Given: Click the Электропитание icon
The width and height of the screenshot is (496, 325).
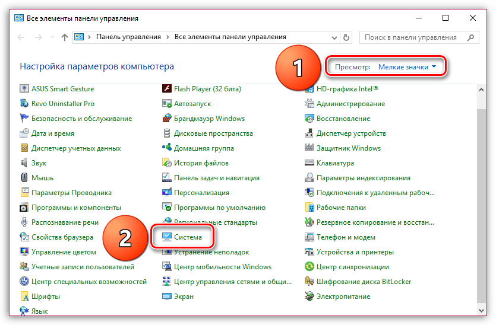Looking at the screenshot, I should pyautogui.click(x=309, y=297).
